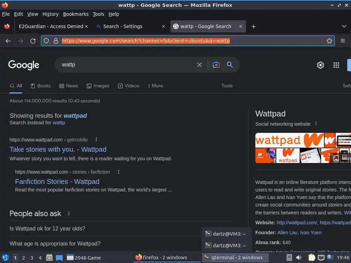Select the News results tab
This screenshot has width=351, height=263.
point(69,86)
